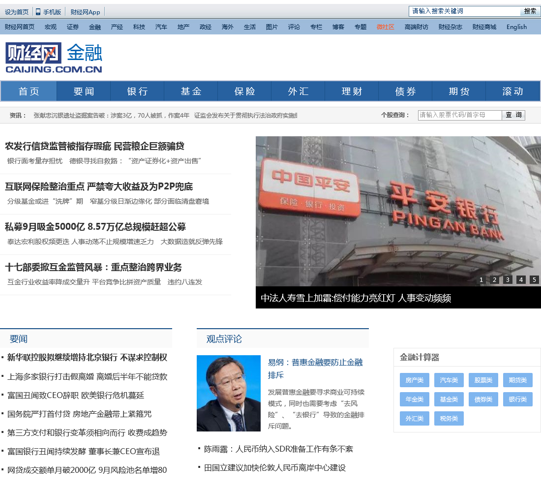Open the 微社区 highlighted link
This screenshot has height=492, width=541.
[x=386, y=27]
